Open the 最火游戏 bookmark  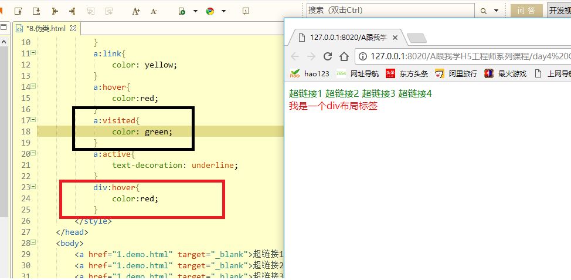coord(505,73)
